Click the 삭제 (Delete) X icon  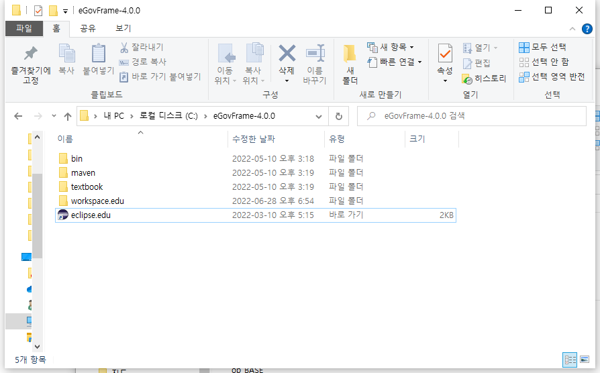(x=287, y=53)
